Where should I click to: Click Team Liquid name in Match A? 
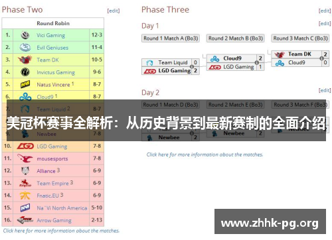(x=173, y=62)
